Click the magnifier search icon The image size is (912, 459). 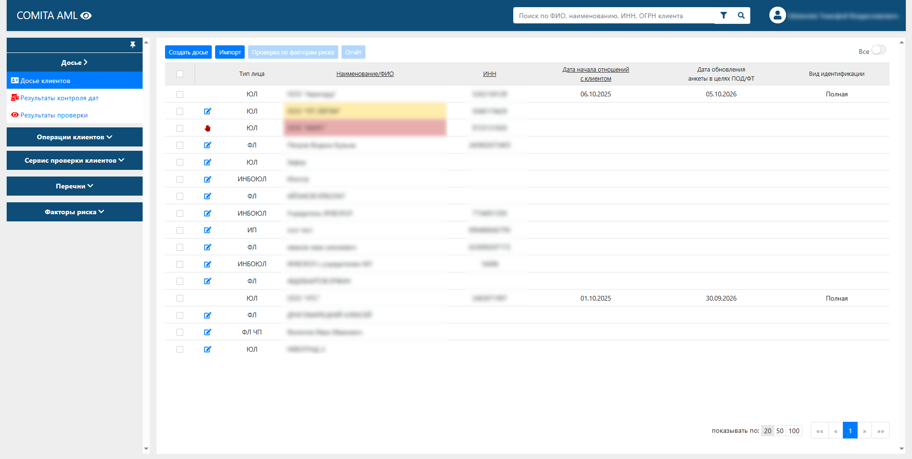[741, 16]
